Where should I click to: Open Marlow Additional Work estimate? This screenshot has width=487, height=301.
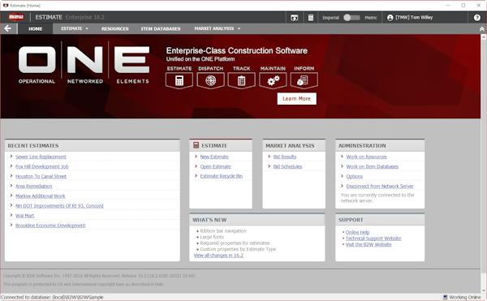tap(41, 196)
